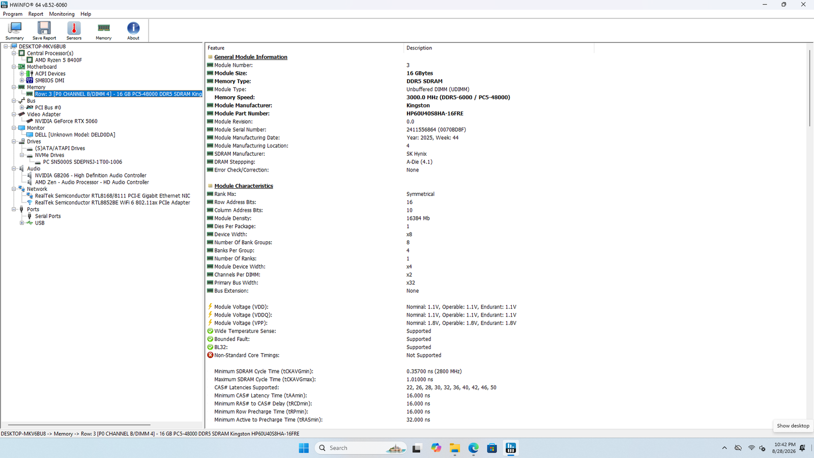Select the DELL monitor tree entry
This screenshot has width=814, height=458.
(x=75, y=135)
